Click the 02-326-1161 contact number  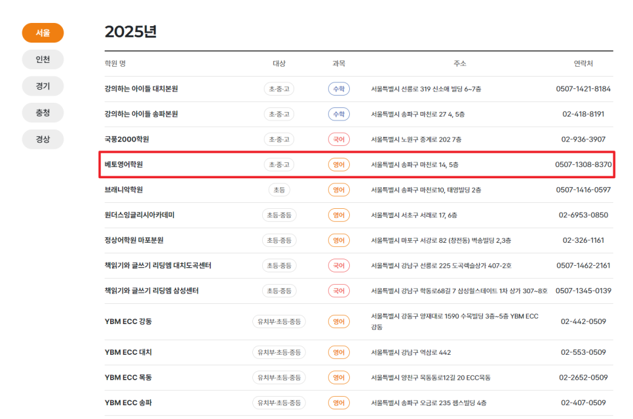click(583, 240)
